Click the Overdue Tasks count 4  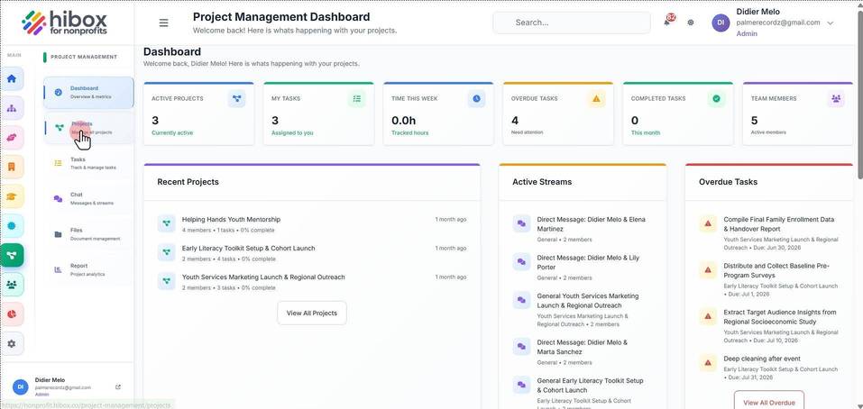point(515,121)
